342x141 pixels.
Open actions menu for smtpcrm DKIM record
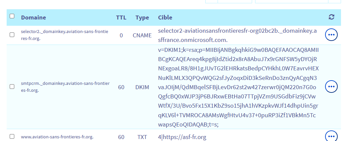[x=331, y=87]
